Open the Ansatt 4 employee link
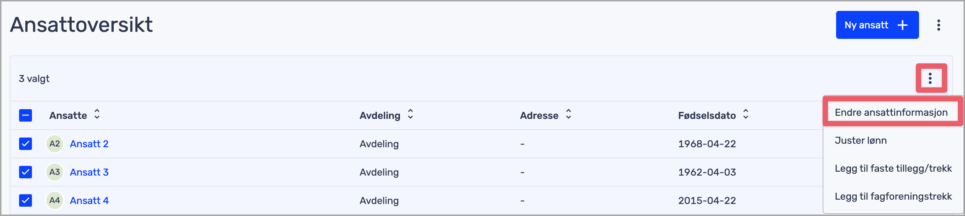This screenshot has width=965, height=216. [89, 201]
